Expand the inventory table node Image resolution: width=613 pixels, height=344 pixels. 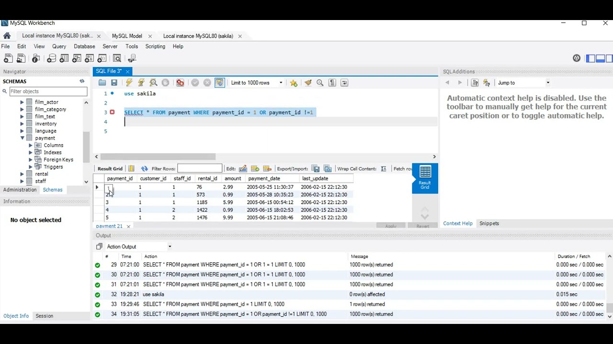[22, 124]
